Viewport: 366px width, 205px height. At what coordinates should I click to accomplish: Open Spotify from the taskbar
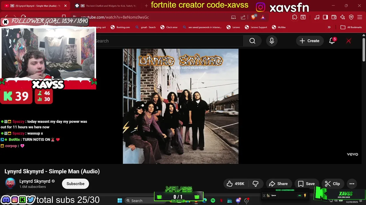pyautogui.click(x=213, y=200)
